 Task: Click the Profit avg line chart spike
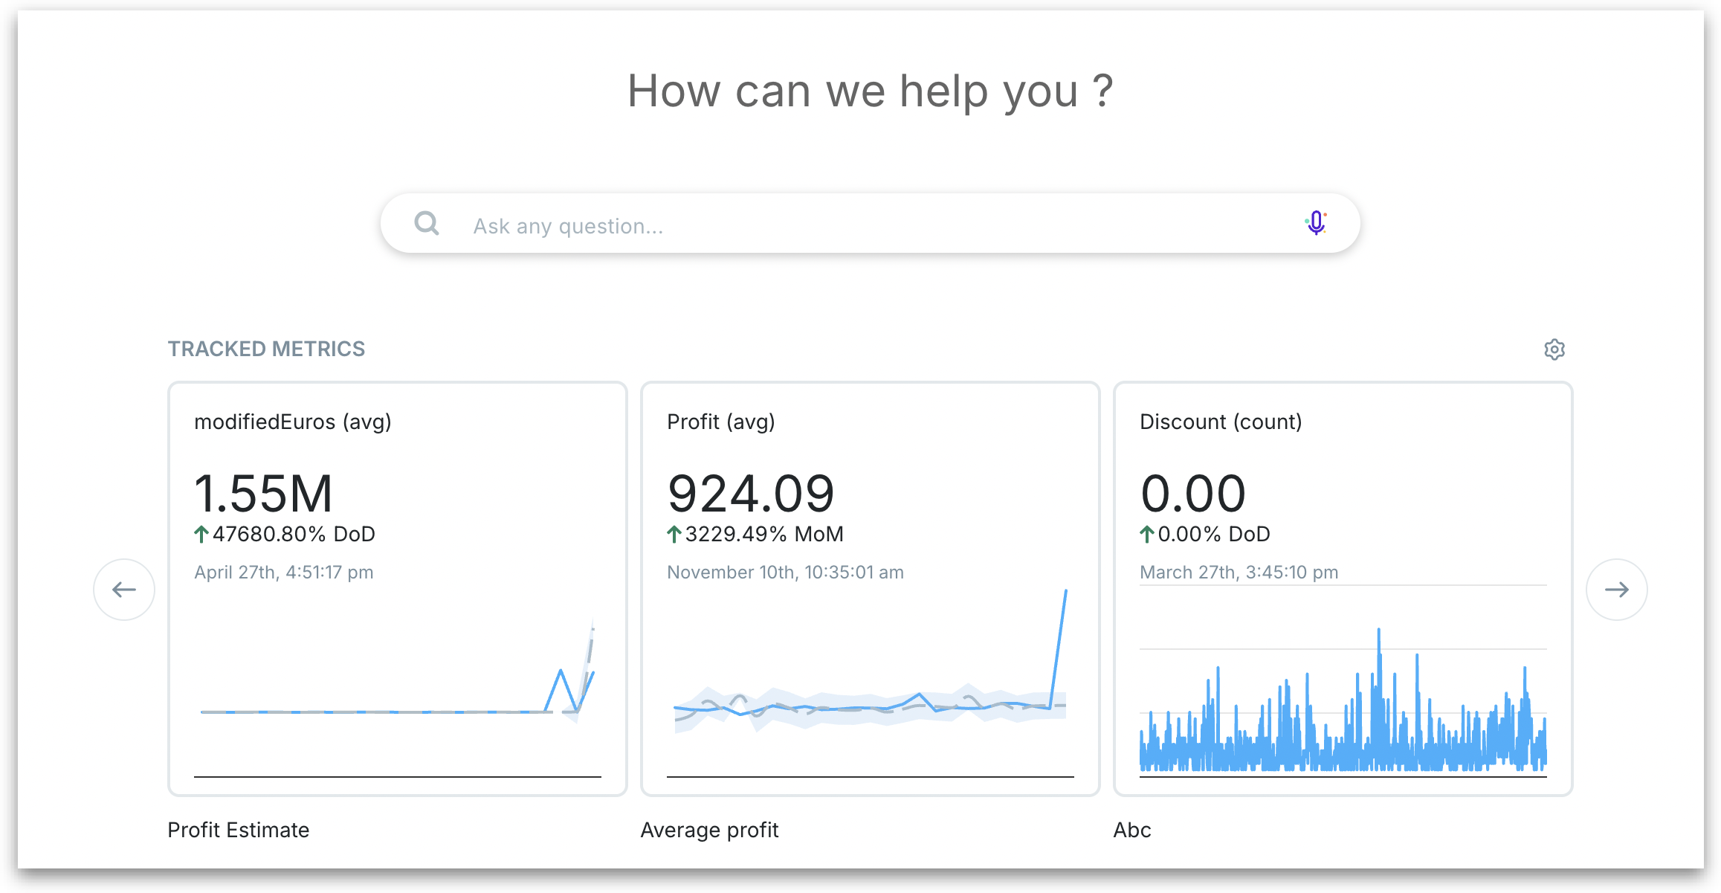pos(1059,647)
